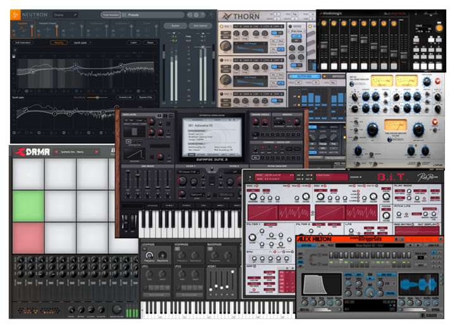The image size is (455, 325).
Task: Click the orange Neutron logo icon
Action: tap(15, 15)
